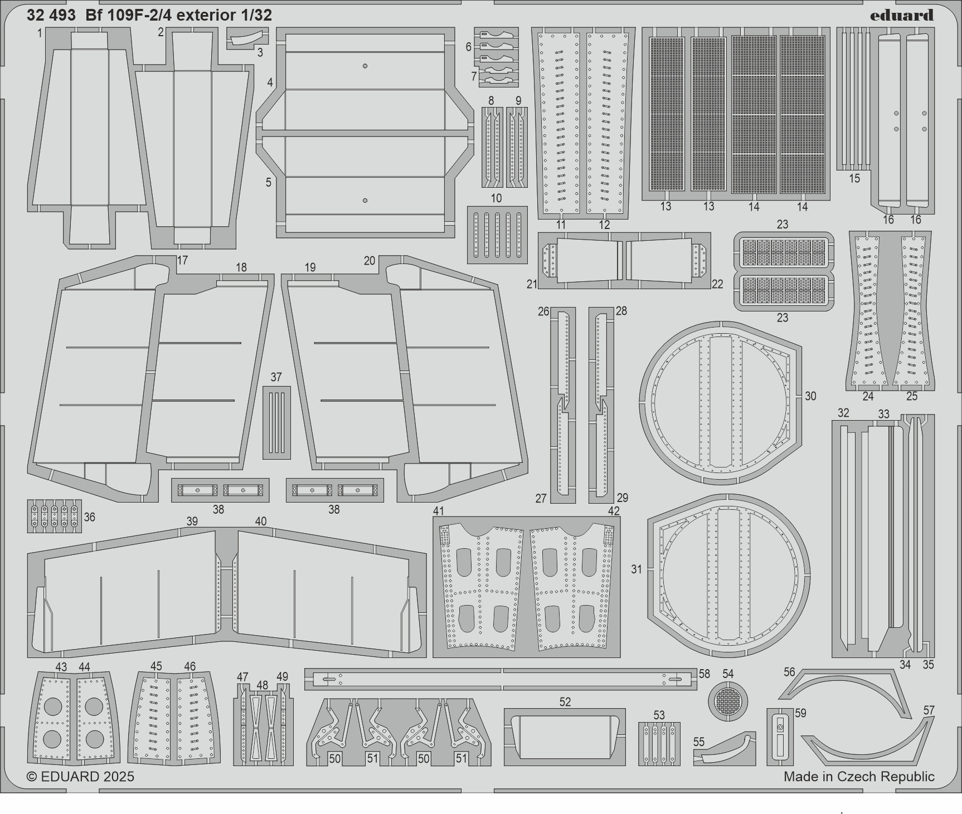Click the "Made in Czech Republic" text
The height and width of the screenshot is (814, 962).
[859, 777]
